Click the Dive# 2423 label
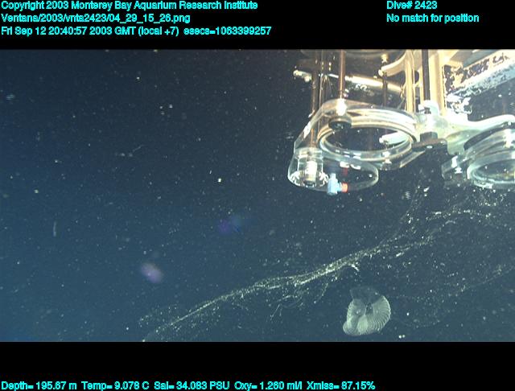Screen dimensions: 515x391 pyautogui.click(x=412, y=6)
